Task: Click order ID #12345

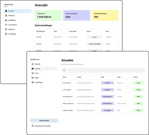Action: click(x=39, y=37)
